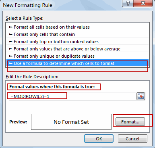Screen dimensions: 155x148
Task: Click arrow bullet beside 'Format only top or bottom ranked values'
Action: [x=10, y=42]
